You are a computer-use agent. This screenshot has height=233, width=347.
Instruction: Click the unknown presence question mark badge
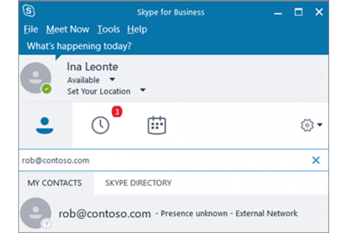[46, 224]
